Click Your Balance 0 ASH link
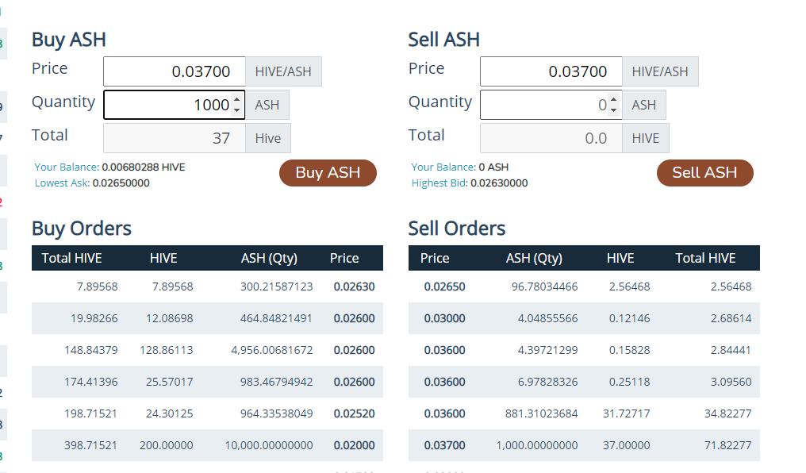The height and width of the screenshot is (473, 806). pos(459,167)
